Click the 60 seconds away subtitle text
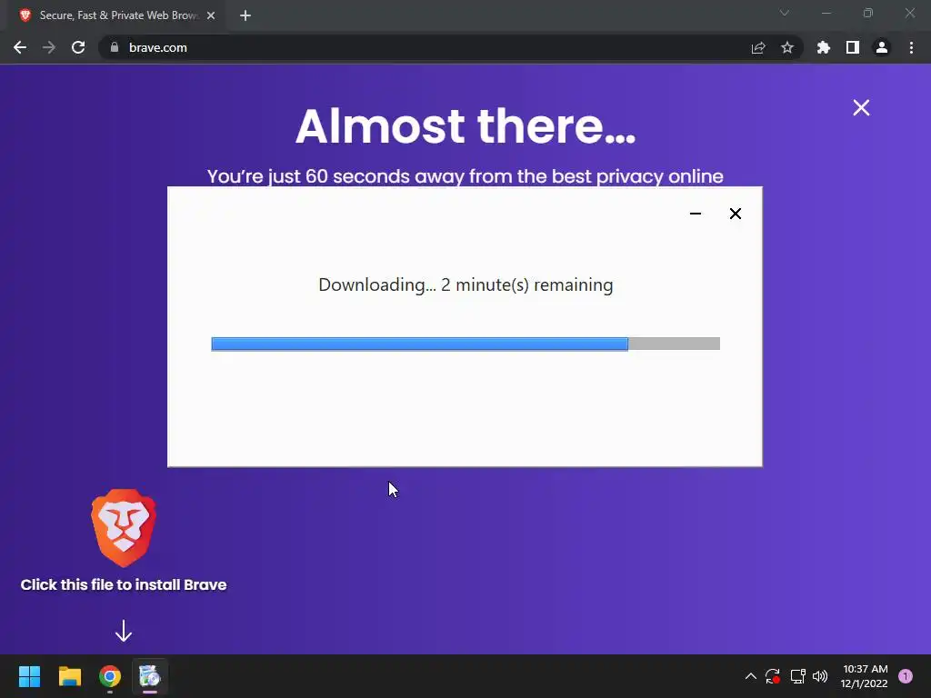The height and width of the screenshot is (698, 931). [x=465, y=176]
